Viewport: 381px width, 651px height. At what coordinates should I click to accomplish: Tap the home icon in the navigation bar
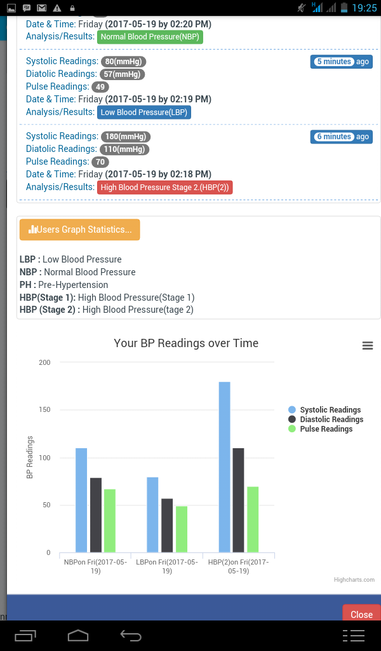[x=78, y=634]
